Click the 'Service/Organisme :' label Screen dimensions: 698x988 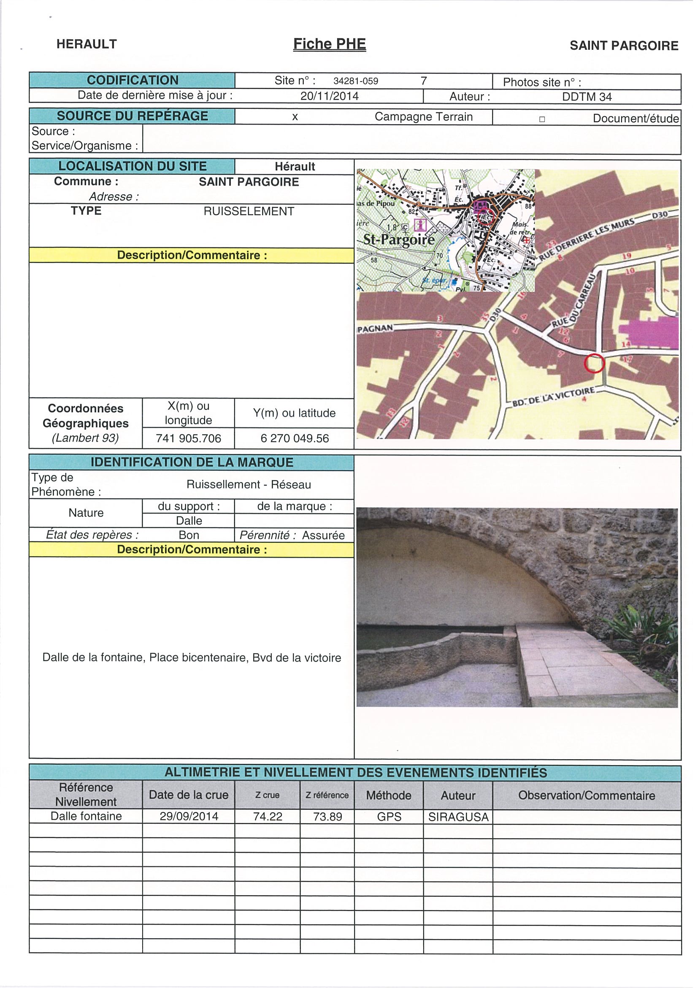(85, 145)
